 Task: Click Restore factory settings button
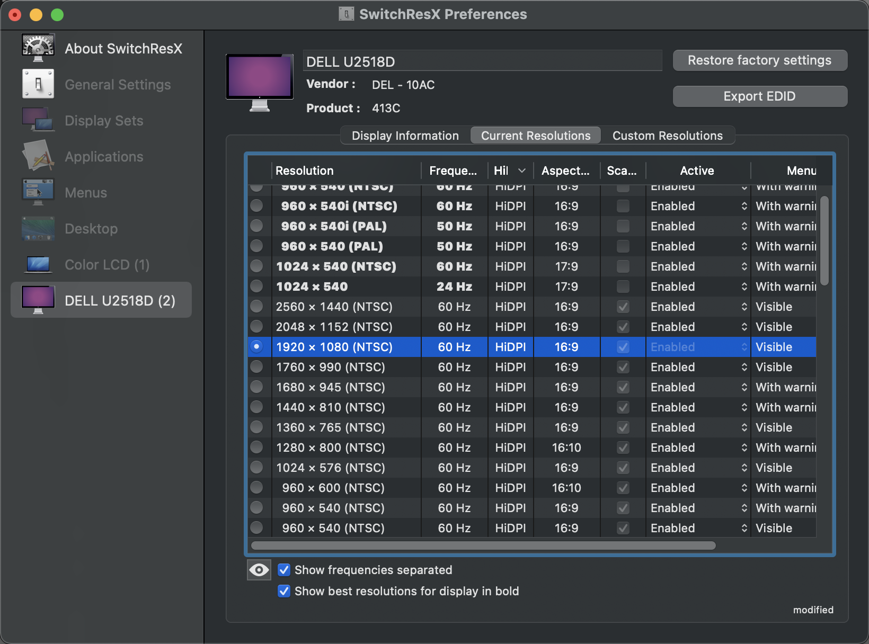coord(760,60)
